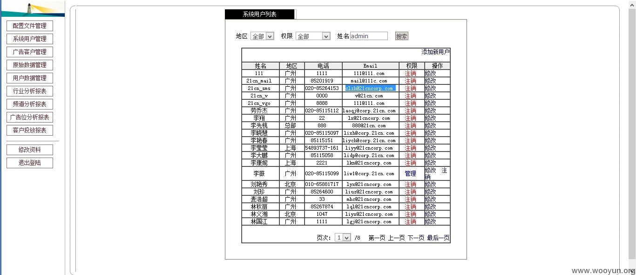The image size is (636, 275).
Task: Open 广告客户管理 in sidebar
Action: click(30, 52)
